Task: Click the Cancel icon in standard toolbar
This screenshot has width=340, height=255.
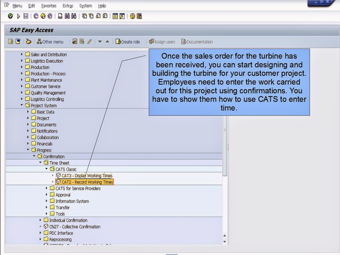Action: click(50, 16)
